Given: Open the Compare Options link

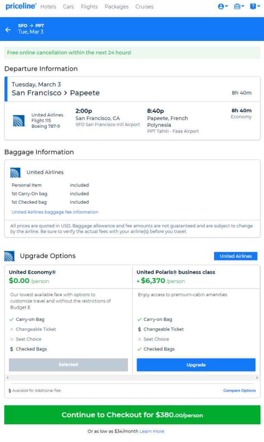Looking at the screenshot, I should 239,390.
